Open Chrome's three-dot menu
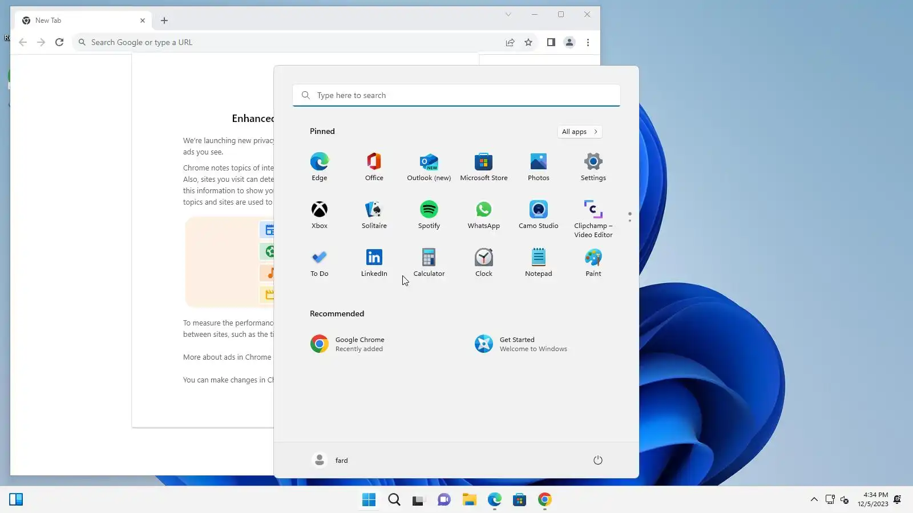Image resolution: width=913 pixels, height=513 pixels. coord(588,42)
